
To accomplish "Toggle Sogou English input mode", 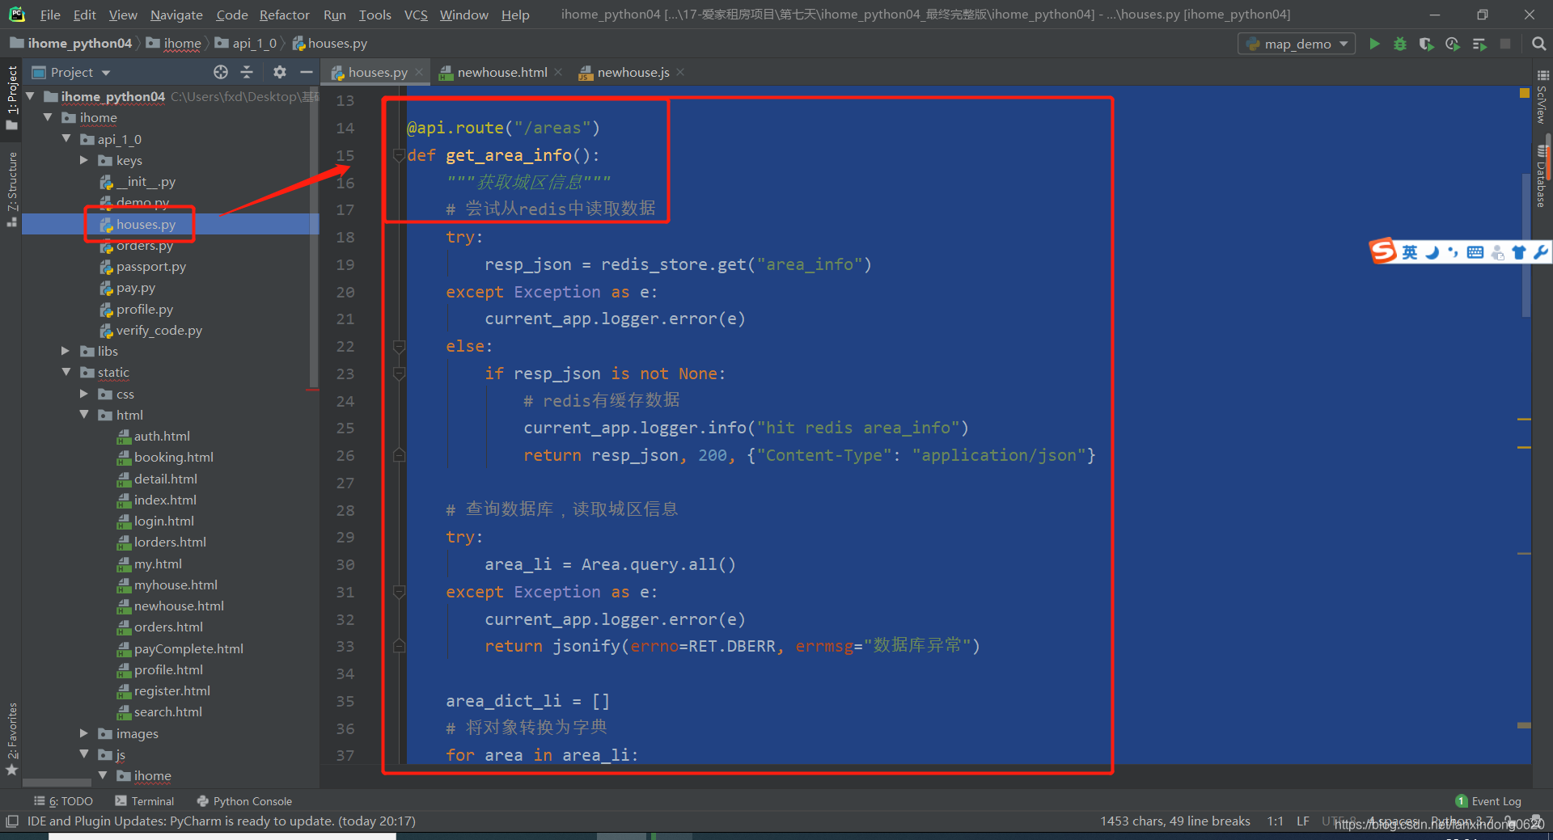I will tap(1410, 252).
